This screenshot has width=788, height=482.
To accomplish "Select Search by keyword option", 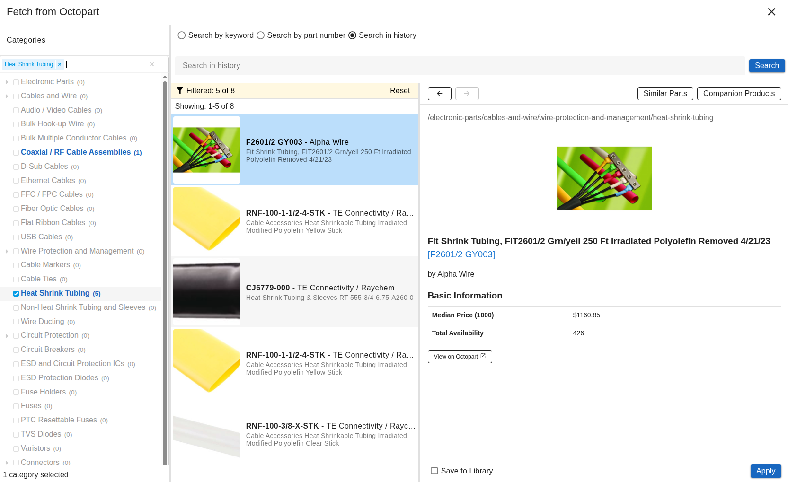I will click(x=181, y=35).
